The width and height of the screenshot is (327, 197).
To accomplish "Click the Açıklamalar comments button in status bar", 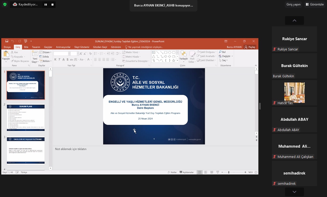I will 187,172.
